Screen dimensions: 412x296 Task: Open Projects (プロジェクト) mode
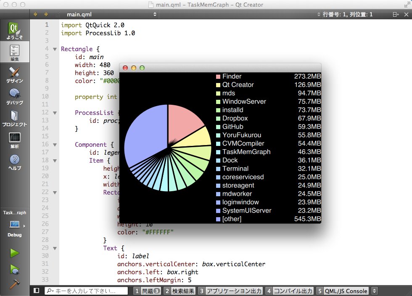click(x=15, y=118)
